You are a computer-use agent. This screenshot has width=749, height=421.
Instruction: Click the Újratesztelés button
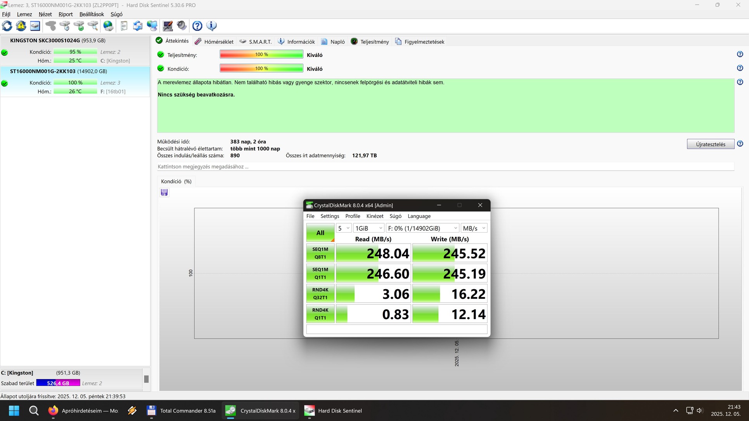point(710,144)
